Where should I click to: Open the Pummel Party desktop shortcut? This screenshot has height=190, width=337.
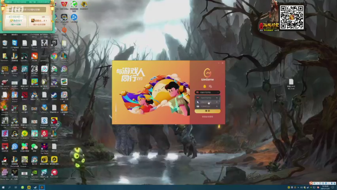[15, 71]
